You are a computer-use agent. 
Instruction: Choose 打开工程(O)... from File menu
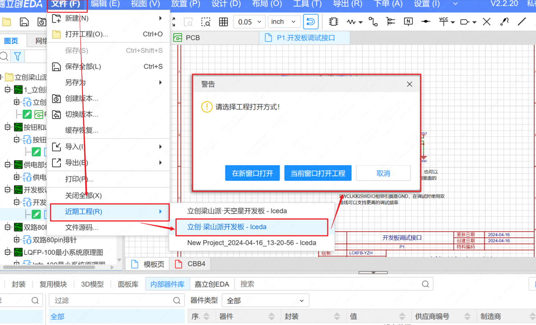click(x=108, y=34)
